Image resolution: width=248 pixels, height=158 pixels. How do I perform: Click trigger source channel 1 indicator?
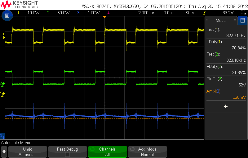(x=213, y=13)
